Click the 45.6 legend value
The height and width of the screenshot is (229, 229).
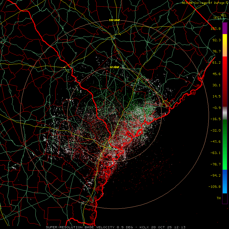tap(217, 74)
